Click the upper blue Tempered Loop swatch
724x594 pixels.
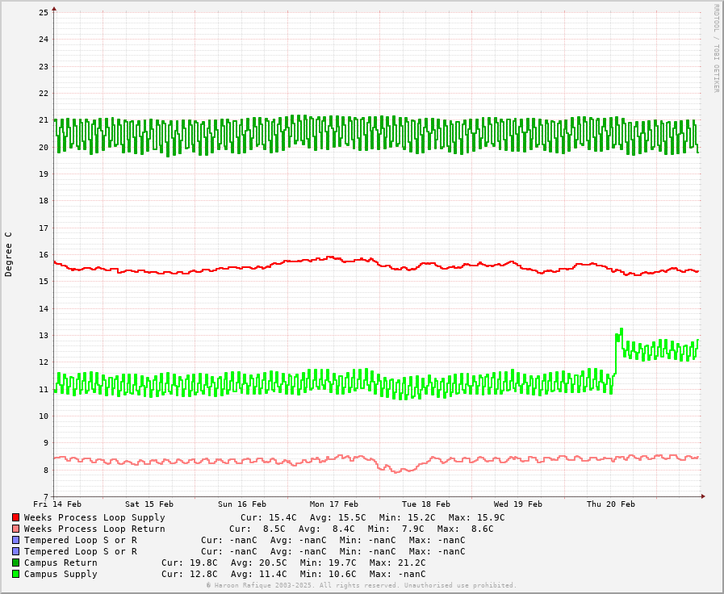(15, 540)
